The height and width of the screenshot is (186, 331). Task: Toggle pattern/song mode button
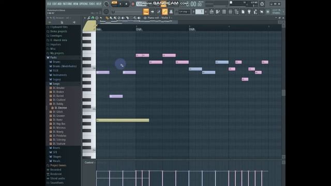pyautogui.click(x=114, y=3)
